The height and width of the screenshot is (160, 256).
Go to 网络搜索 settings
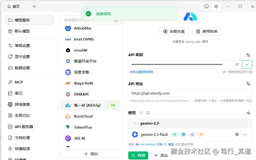pyautogui.click(x=30, y=104)
